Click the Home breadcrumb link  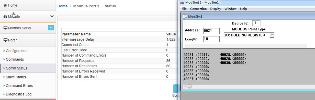62,6
